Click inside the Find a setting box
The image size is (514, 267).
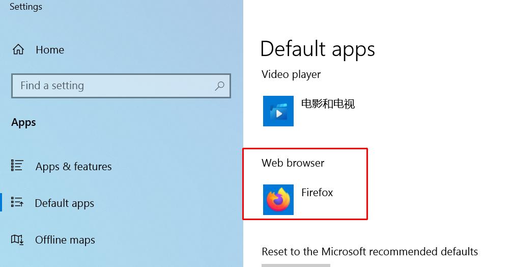coord(121,86)
